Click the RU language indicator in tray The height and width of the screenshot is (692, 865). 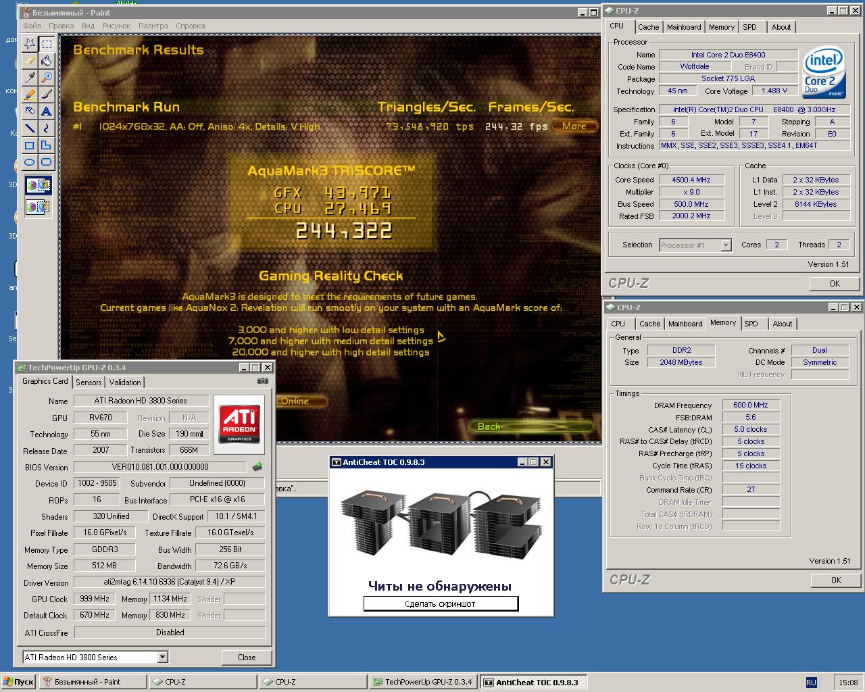[x=811, y=683]
